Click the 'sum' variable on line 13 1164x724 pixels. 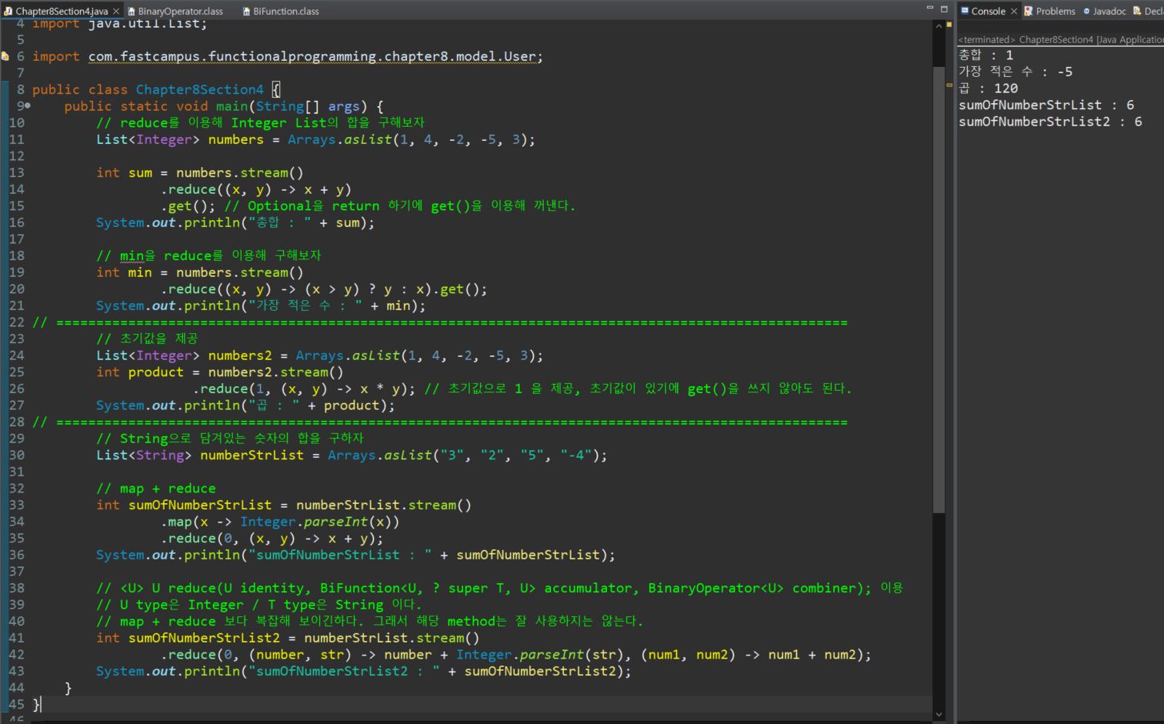[x=140, y=172]
